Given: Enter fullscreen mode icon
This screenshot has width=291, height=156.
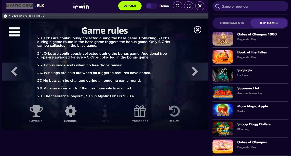Looking at the screenshot, I should 189,6.
